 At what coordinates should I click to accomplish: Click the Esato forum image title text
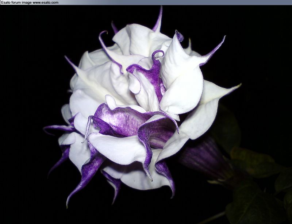[30, 3]
